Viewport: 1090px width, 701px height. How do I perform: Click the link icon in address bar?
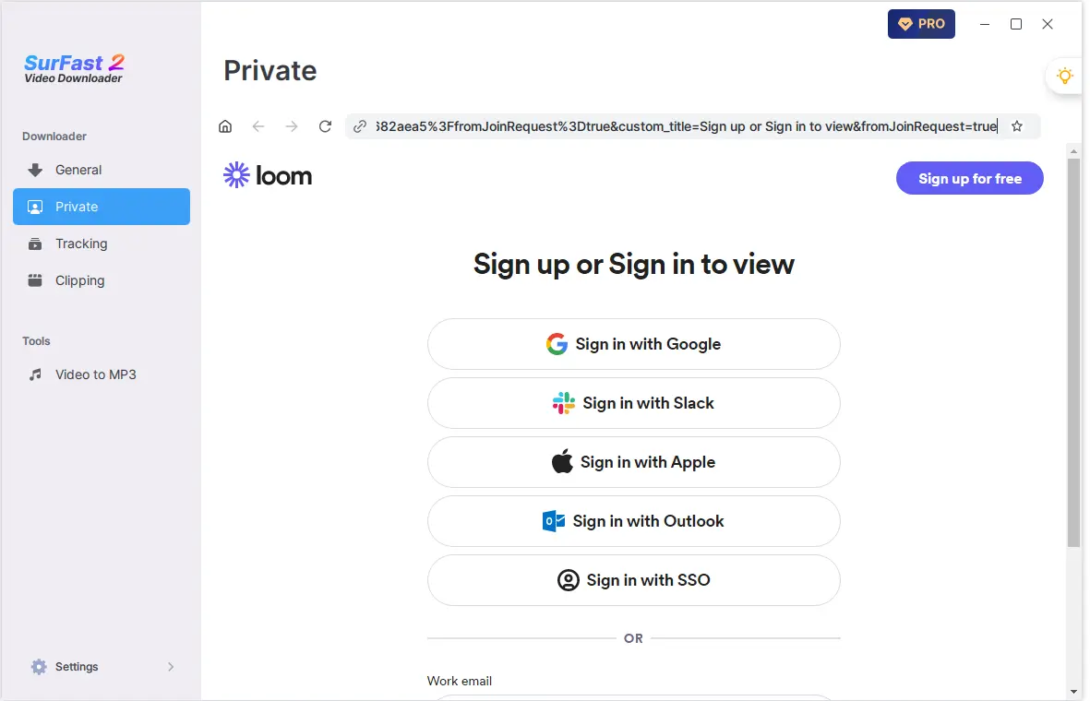(x=359, y=126)
